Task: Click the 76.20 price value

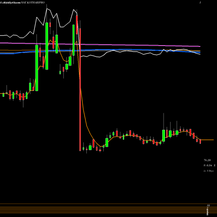Action: click(x=207, y=160)
